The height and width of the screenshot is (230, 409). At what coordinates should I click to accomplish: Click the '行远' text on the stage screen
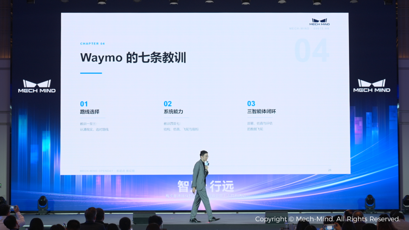point(222,186)
